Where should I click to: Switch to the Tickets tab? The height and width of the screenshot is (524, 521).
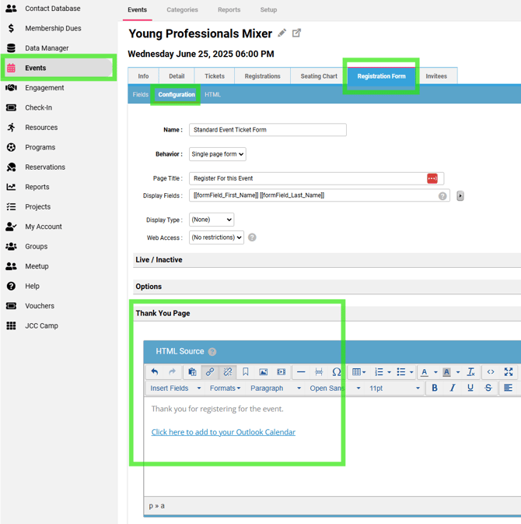click(215, 76)
